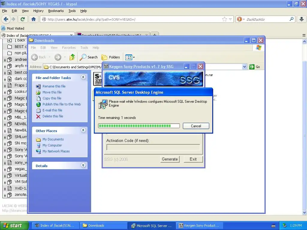Viewport: 307px width, 230px height.
Task: Switch to Keygen Sony Products taskbar item
Action: click(x=199, y=226)
